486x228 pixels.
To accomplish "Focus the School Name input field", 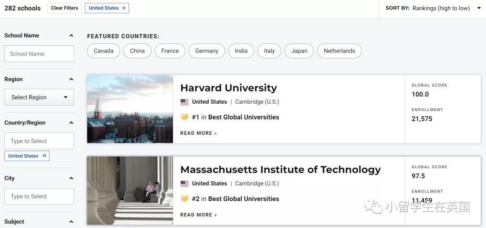I will click(x=39, y=54).
